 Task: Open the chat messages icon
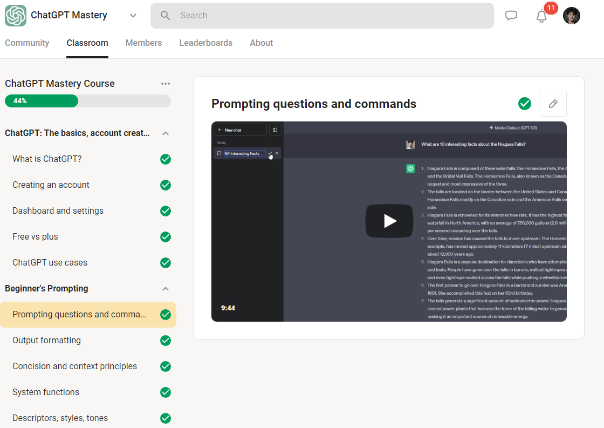coord(511,16)
